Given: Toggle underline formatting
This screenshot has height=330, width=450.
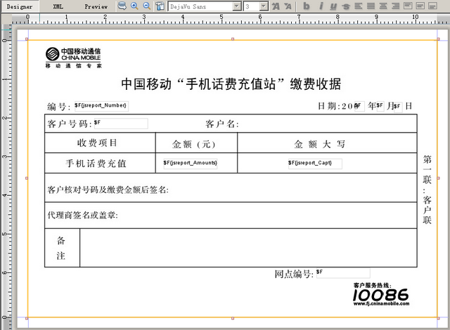Looking at the screenshot, I should click(x=333, y=6).
